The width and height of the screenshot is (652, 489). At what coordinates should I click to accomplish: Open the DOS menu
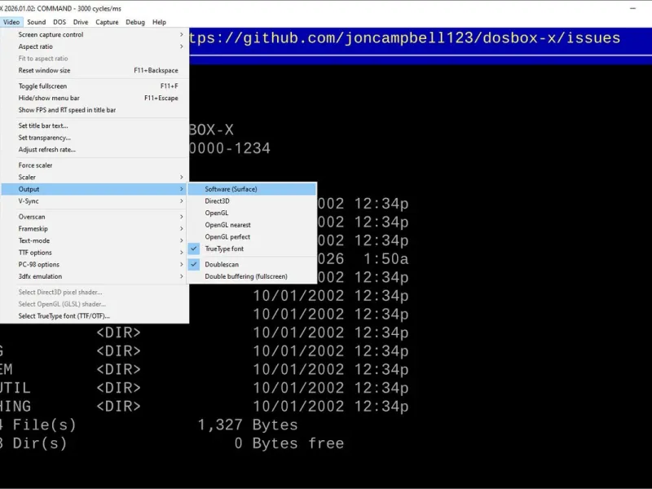point(59,22)
